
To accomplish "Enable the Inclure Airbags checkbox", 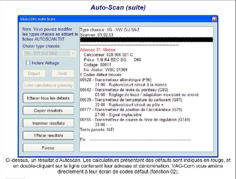I will coord(28,63).
